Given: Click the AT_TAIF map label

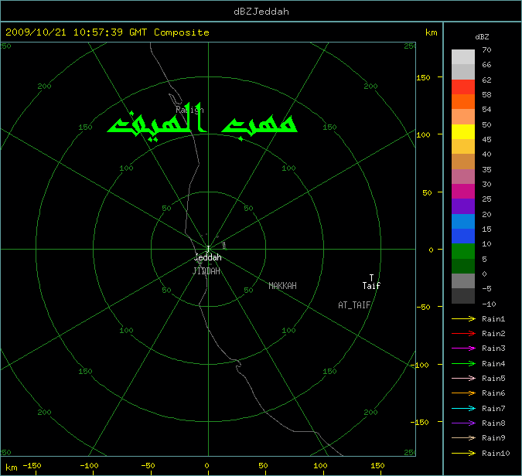Looking at the screenshot, I should coord(354,305).
